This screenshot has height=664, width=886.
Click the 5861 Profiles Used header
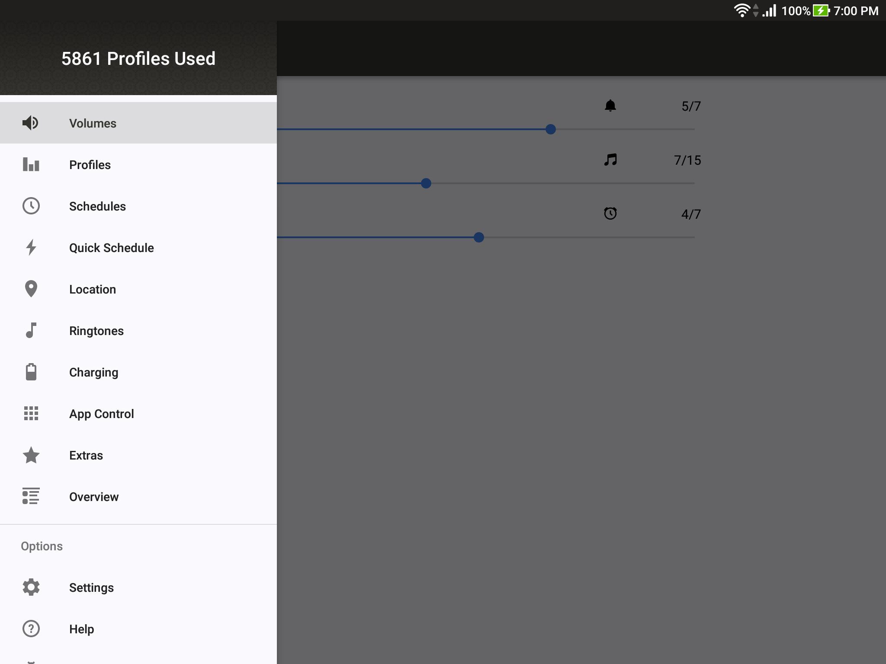(138, 58)
